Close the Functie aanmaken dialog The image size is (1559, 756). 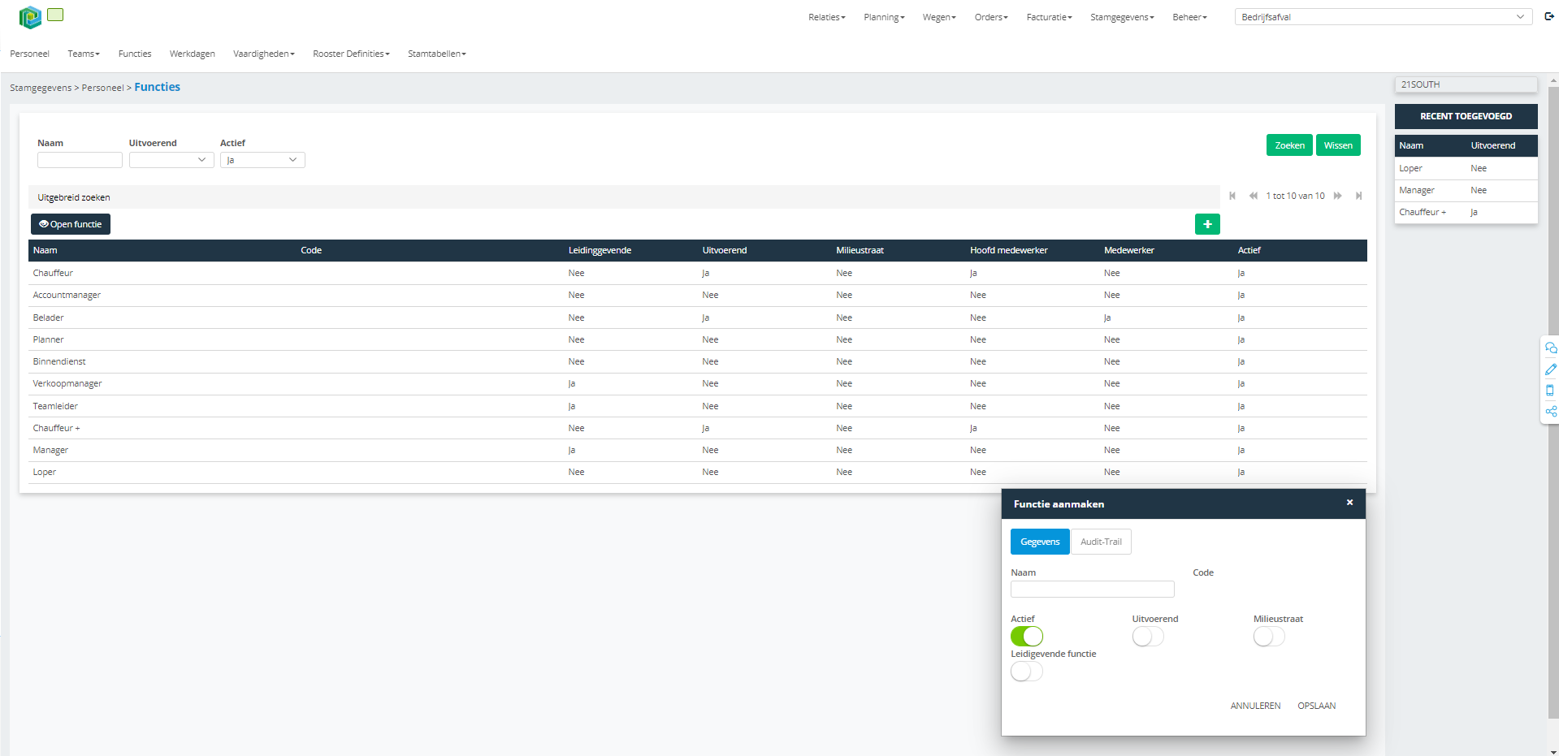pyautogui.click(x=1349, y=503)
